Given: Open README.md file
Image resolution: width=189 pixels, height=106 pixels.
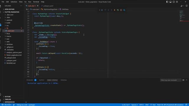Looking at the screenshot, I should click(13, 63).
